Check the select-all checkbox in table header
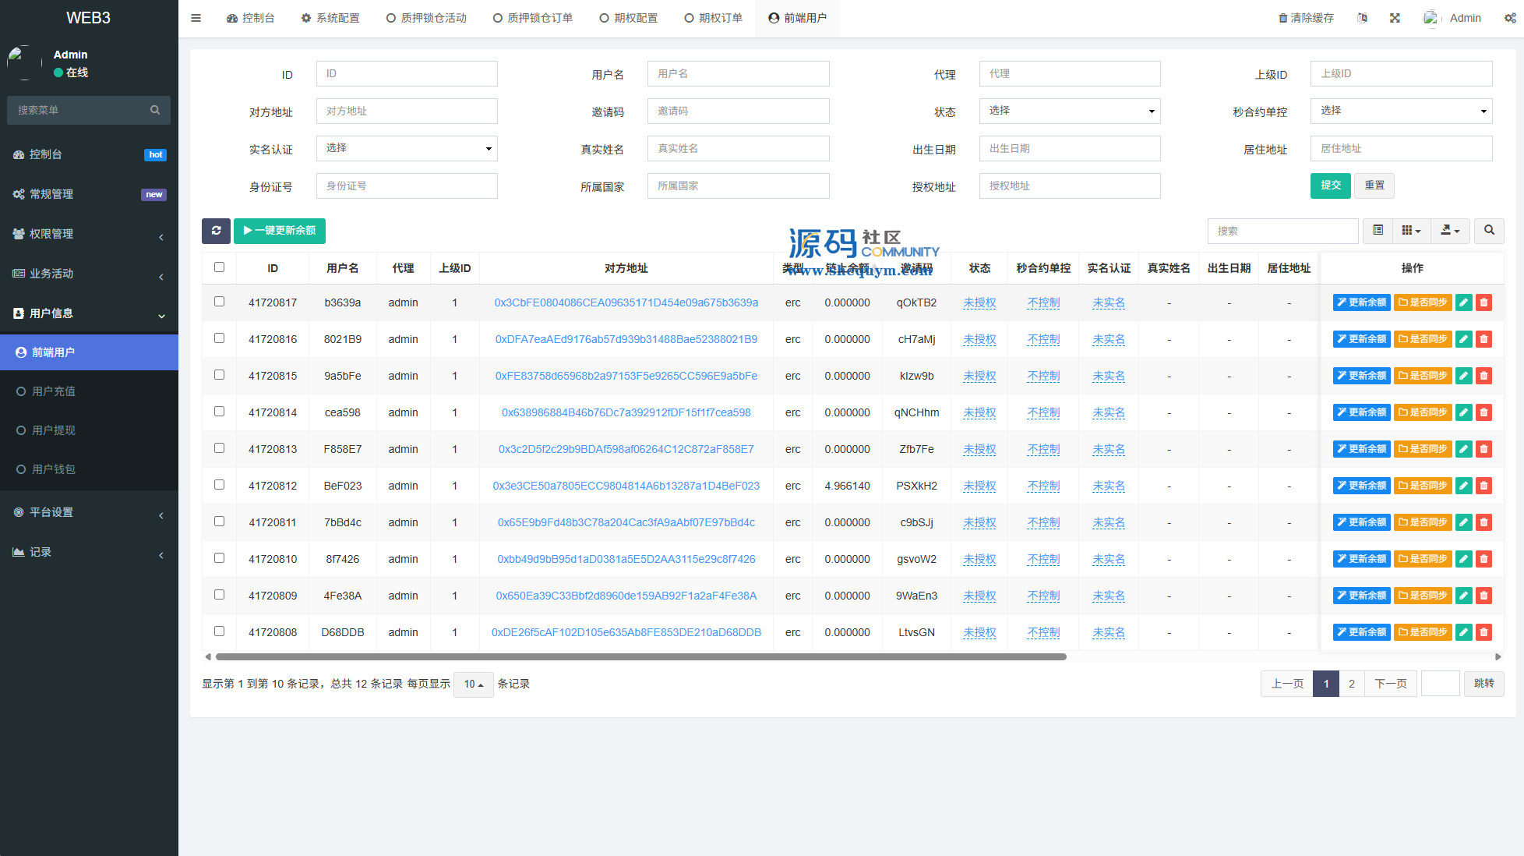Viewport: 1524px width, 856px height. click(x=219, y=267)
